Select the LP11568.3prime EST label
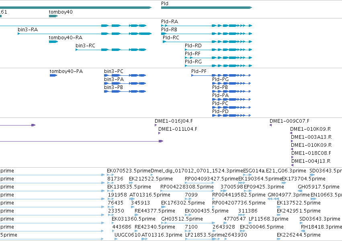 (x=268, y=219)
